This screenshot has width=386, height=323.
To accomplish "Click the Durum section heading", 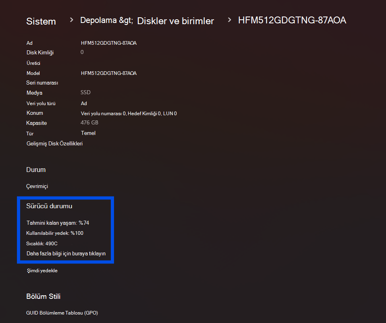I will coord(36,170).
